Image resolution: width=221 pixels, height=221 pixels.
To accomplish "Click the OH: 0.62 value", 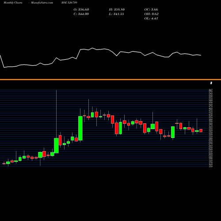I will coord(151,14).
